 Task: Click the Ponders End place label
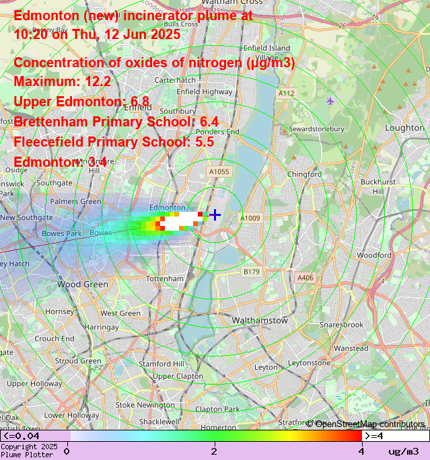coord(217,131)
